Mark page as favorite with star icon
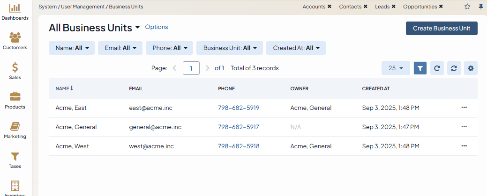 pos(467,7)
